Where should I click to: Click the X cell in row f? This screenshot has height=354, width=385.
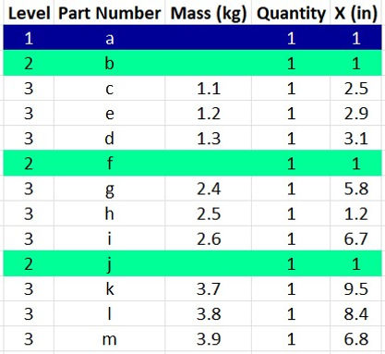click(355, 164)
